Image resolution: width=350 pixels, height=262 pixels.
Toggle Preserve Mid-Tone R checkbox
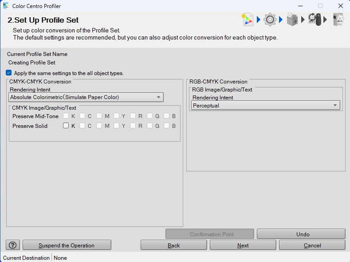(133, 116)
